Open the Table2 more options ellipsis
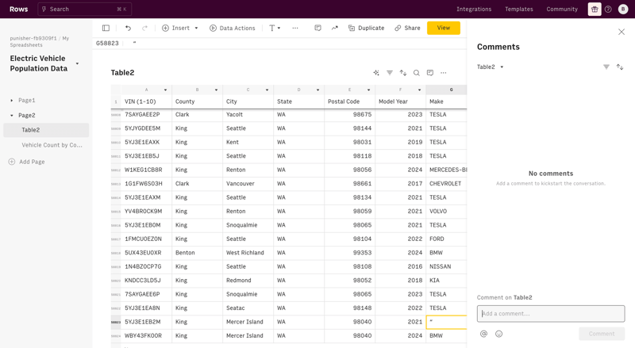 (444, 73)
